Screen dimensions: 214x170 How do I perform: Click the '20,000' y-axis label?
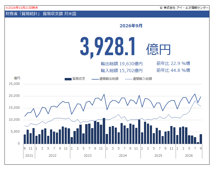(14, 96)
